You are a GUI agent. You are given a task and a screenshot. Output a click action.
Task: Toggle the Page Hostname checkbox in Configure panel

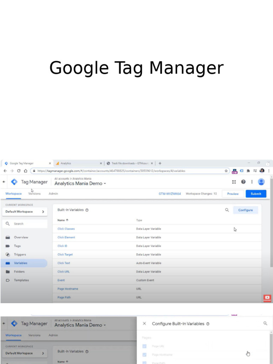coord(144,355)
